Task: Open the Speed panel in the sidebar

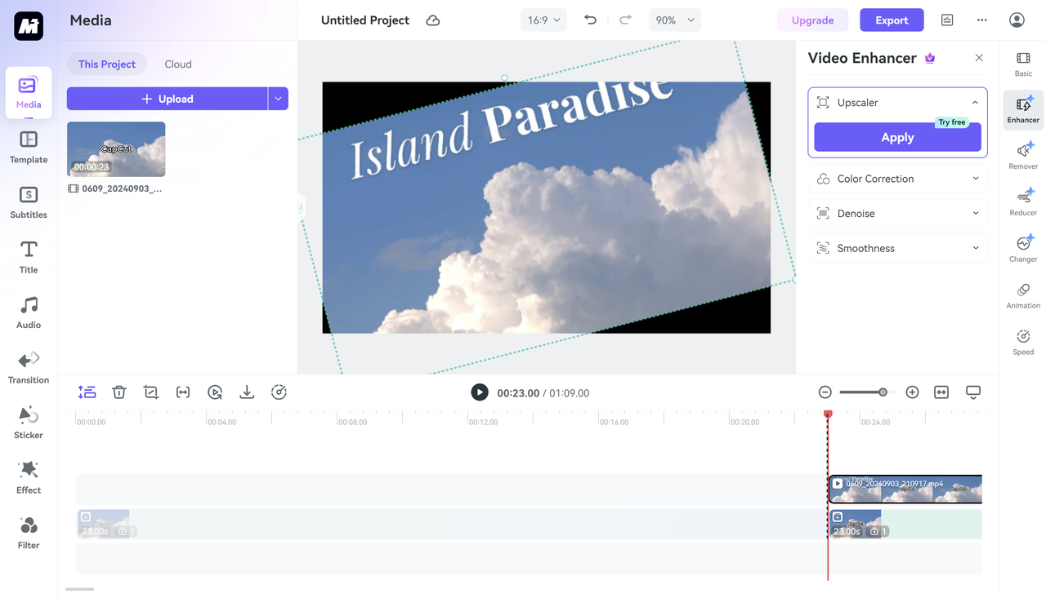Action: [1022, 342]
